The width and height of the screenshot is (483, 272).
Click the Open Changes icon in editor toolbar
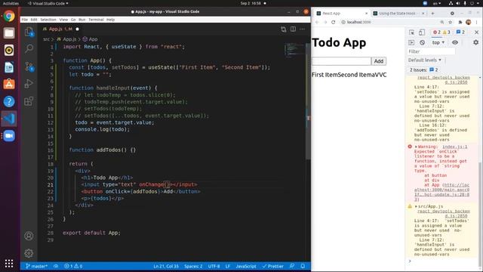284,29
